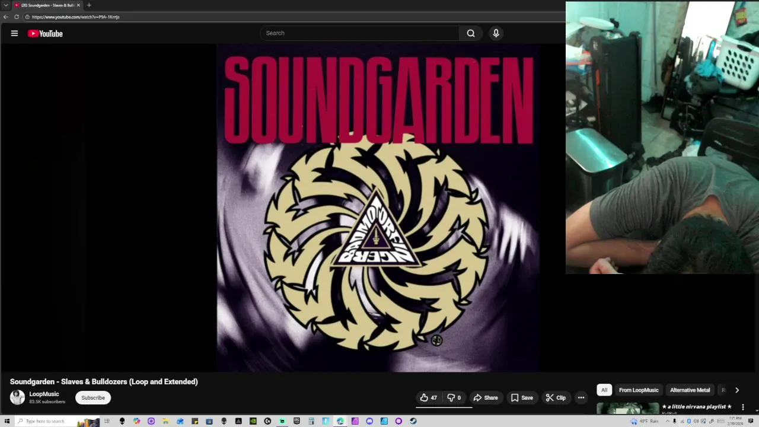Open Outlook from the taskbar

tap(180, 421)
